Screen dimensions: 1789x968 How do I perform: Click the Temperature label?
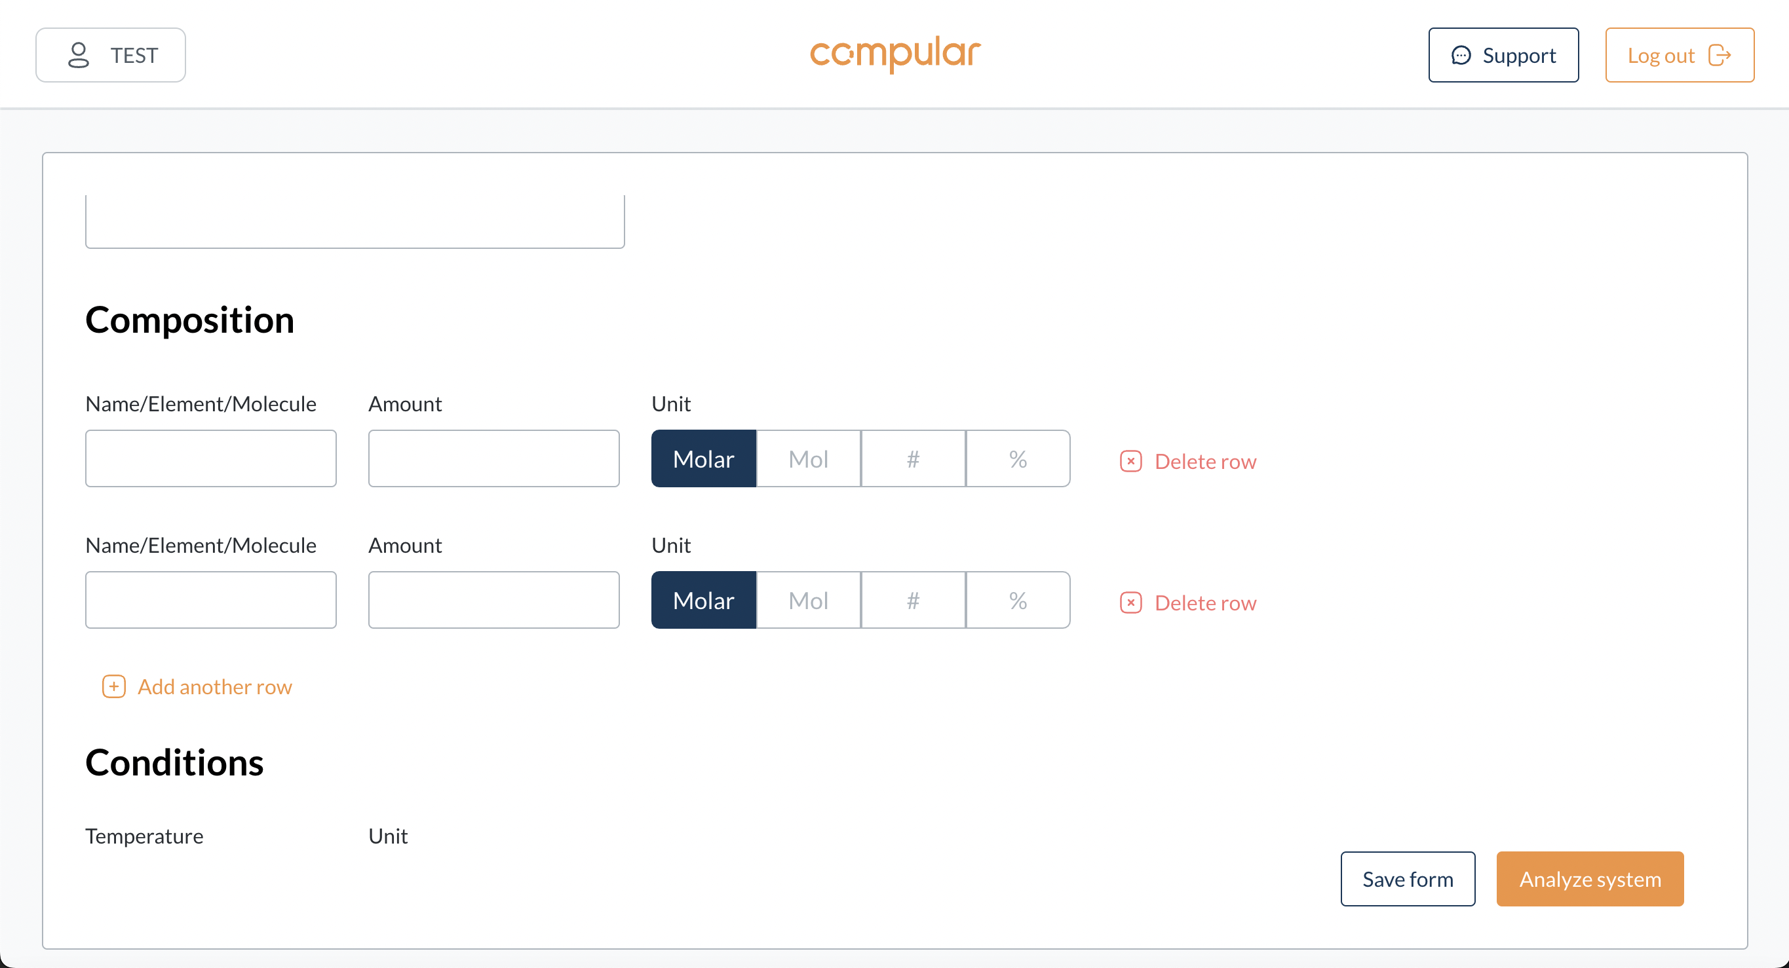point(144,836)
